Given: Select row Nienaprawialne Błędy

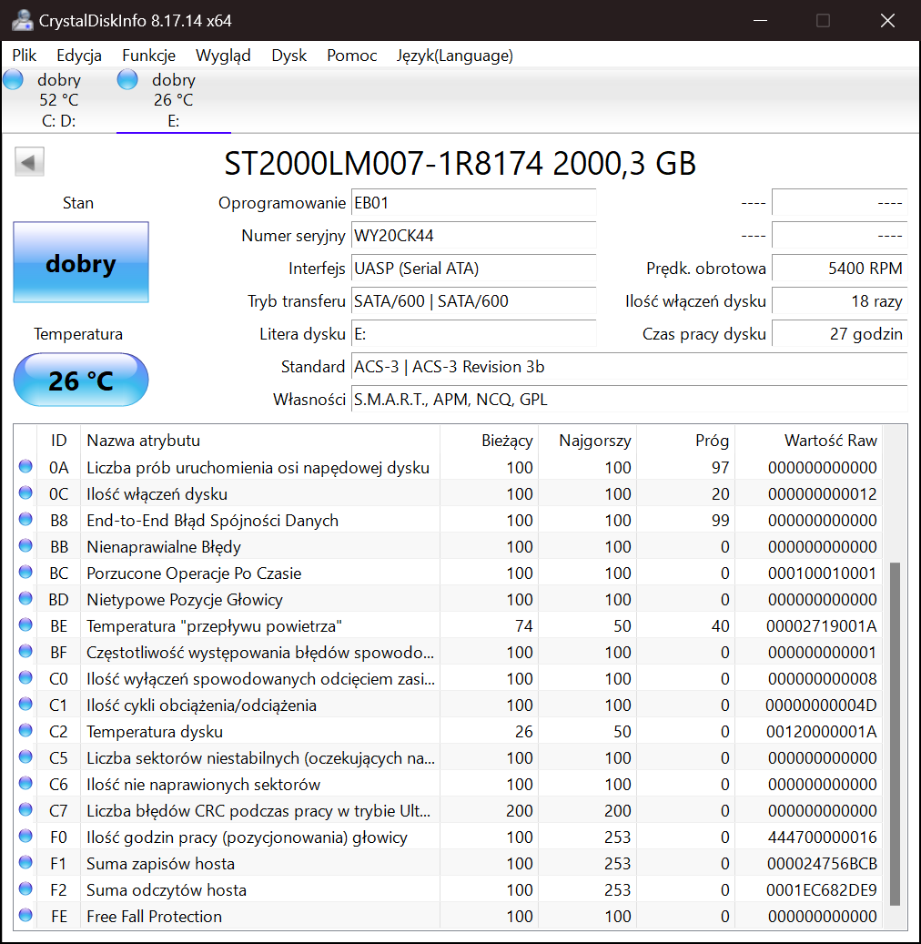Looking at the screenshot, I should coord(448,547).
